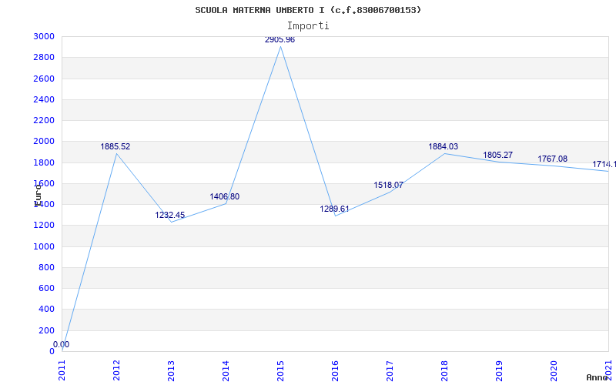This screenshot has height=385, width=616.
Task: Click data label 1232.45
Action: [169, 216]
